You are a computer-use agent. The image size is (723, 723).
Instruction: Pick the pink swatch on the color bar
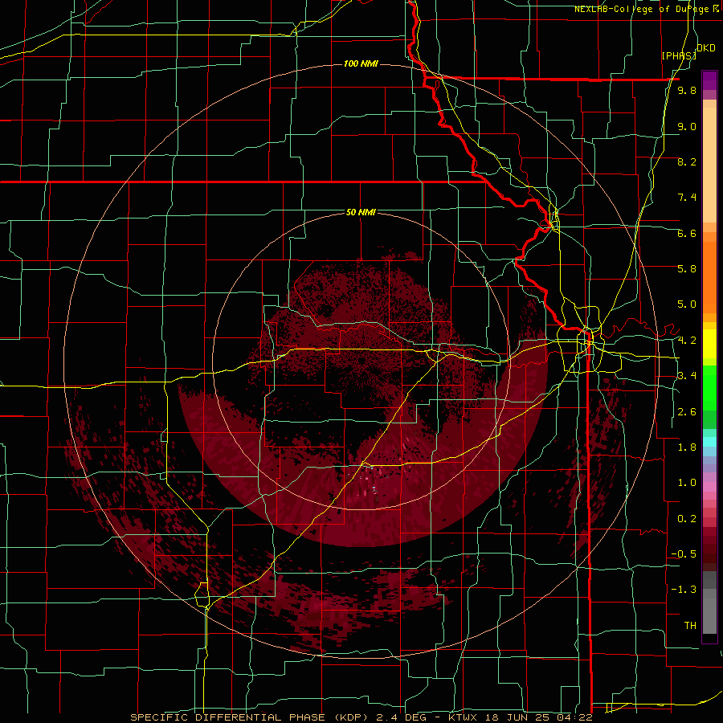(709, 487)
